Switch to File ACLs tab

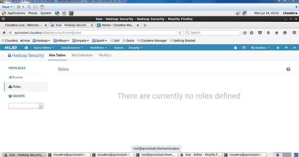tap(105, 55)
